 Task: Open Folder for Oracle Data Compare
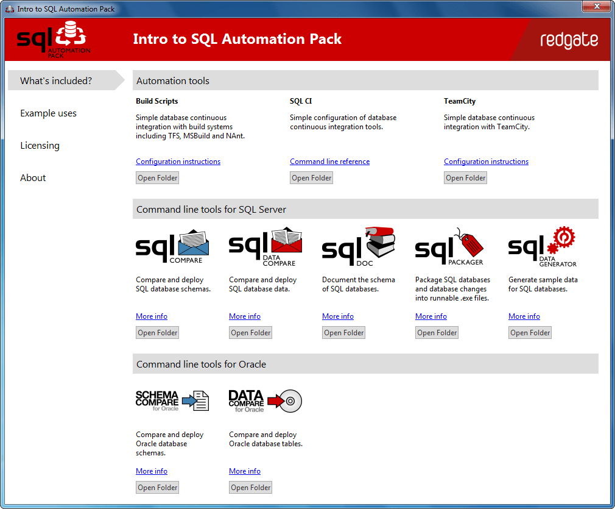click(x=251, y=488)
